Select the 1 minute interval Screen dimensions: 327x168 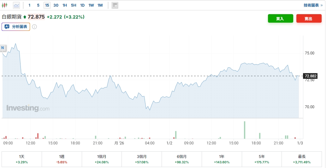coord(30,5)
